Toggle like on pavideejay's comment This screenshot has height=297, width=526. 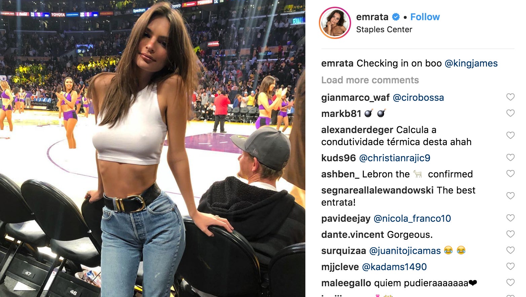[510, 218]
